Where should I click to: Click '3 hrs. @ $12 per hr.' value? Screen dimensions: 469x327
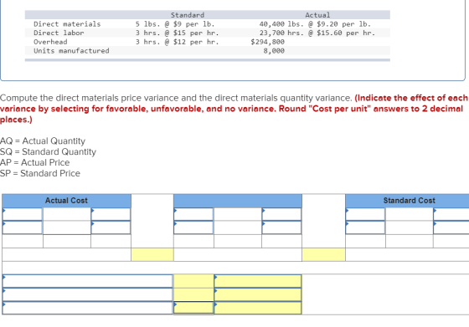coord(177,42)
